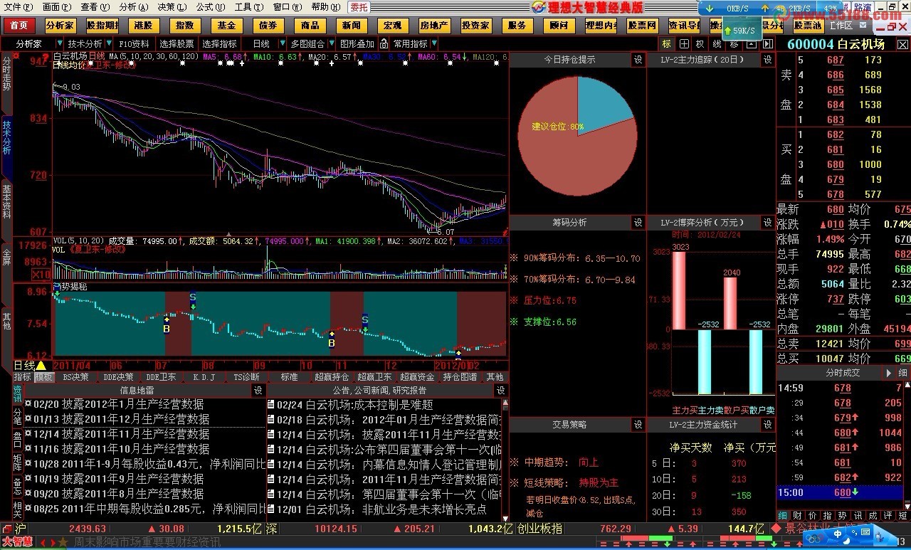This screenshot has height=550, width=911.
Task: Click the 移 move icon
Action: [734, 43]
